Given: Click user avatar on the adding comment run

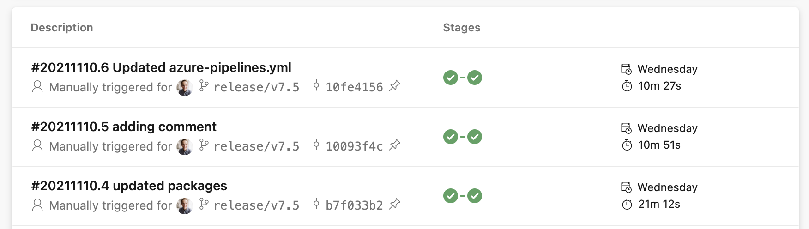Looking at the screenshot, I should (185, 146).
